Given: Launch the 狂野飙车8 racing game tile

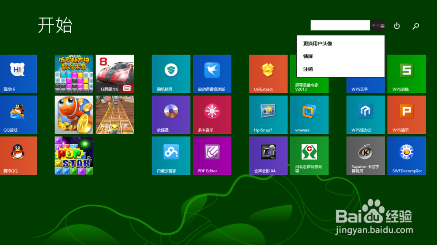Looking at the screenshot, I should pyautogui.click(x=115, y=74).
